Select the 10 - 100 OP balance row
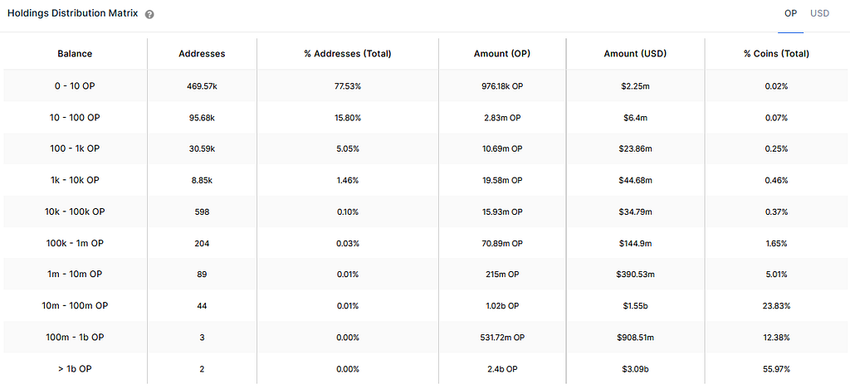 point(75,118)
